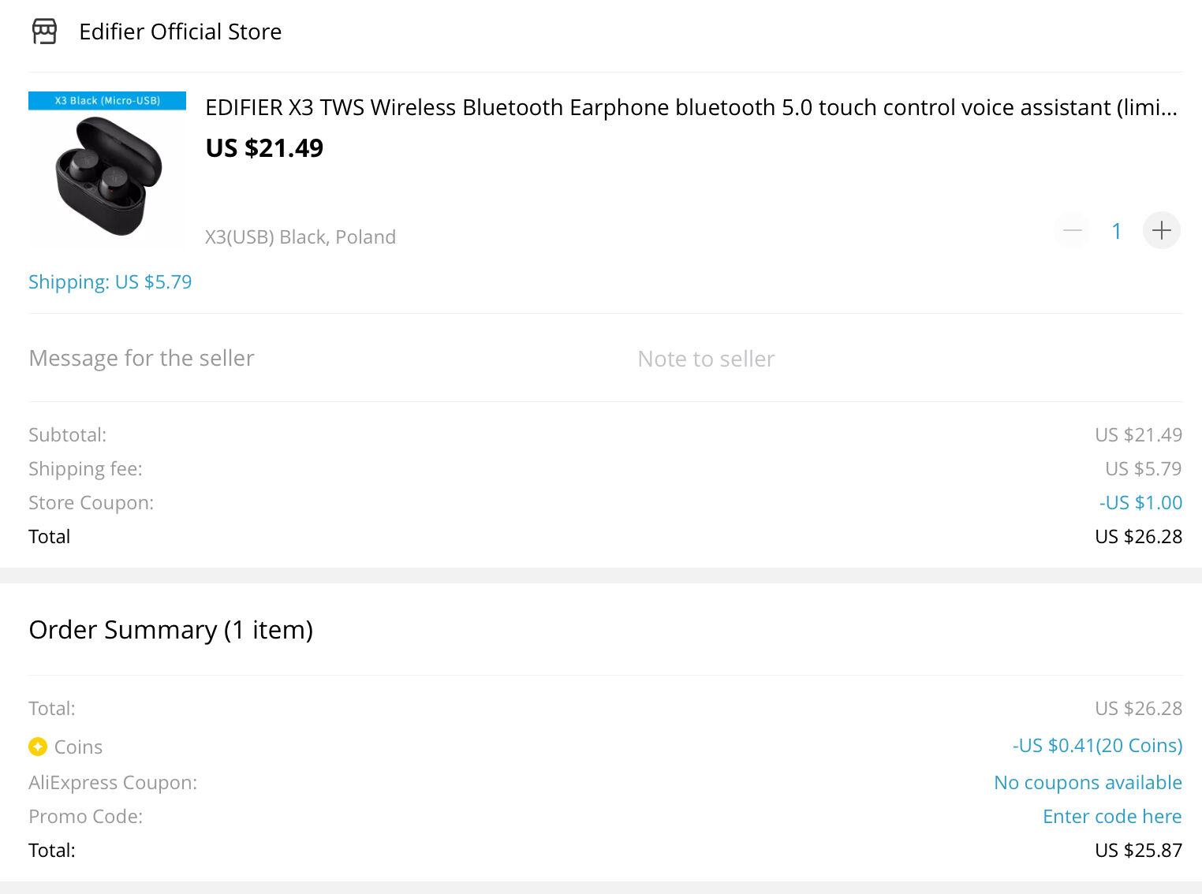Click the final total US $25.87
Screen dimensions: 1202x894
(x=1138, y=850)
